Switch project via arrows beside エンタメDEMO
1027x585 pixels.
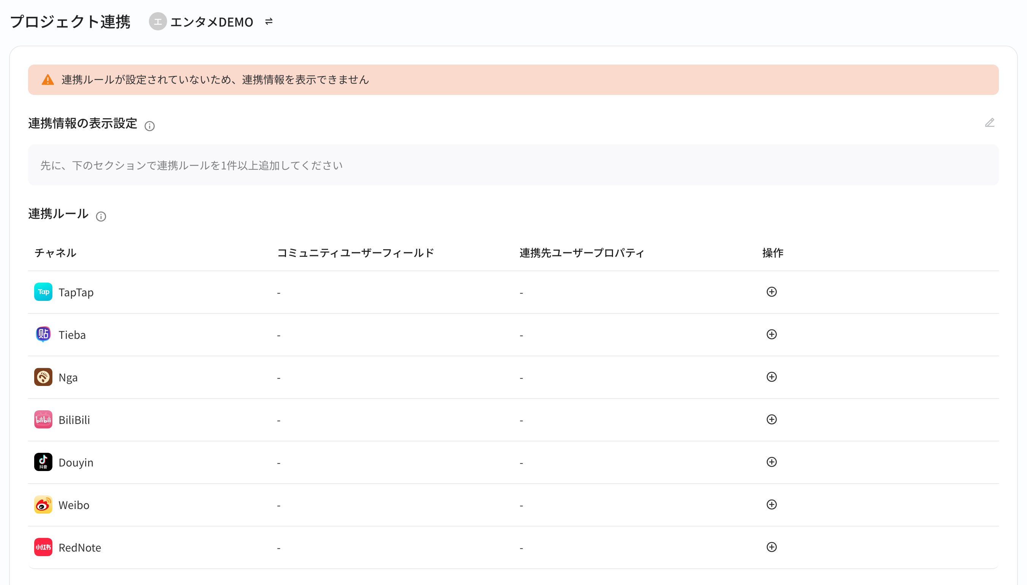[269, 21]
